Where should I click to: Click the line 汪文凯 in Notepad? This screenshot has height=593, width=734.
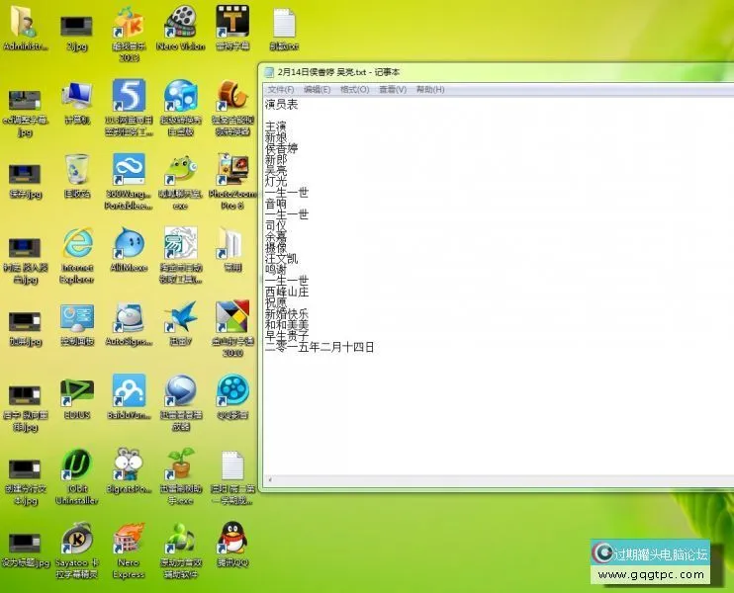tap(281, 259)
